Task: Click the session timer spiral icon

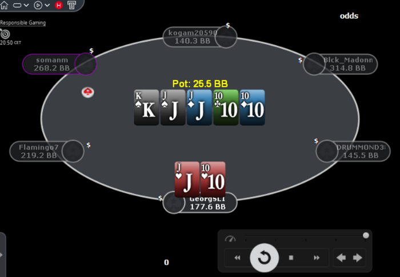Action: (x=5, y=34)
